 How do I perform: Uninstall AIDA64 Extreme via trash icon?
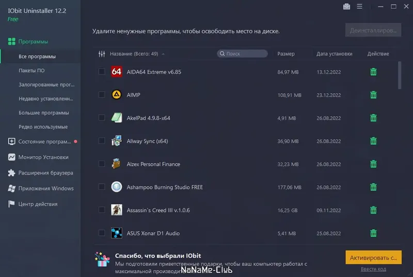pos(373,72)
